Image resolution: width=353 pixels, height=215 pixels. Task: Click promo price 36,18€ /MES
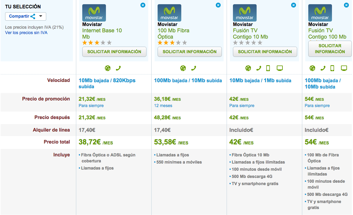coord(167,99)
